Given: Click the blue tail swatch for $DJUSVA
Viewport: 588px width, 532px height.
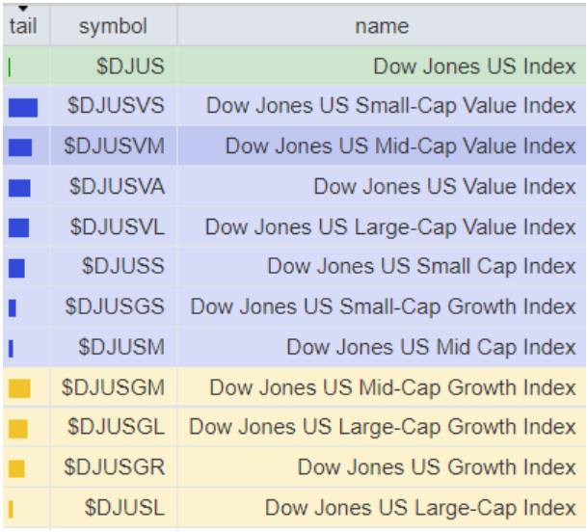Looking at the screenshot, I should (19, 188).
